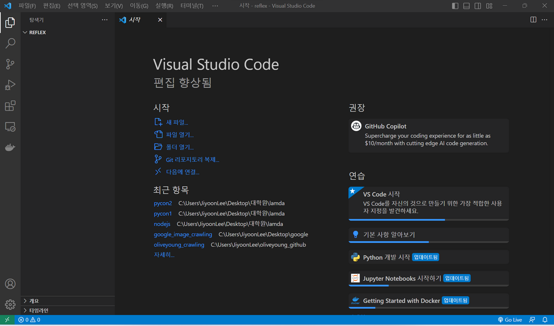554x326 pixels.
Task: Open the feedback icon in status bar
Action: point(532,320)
